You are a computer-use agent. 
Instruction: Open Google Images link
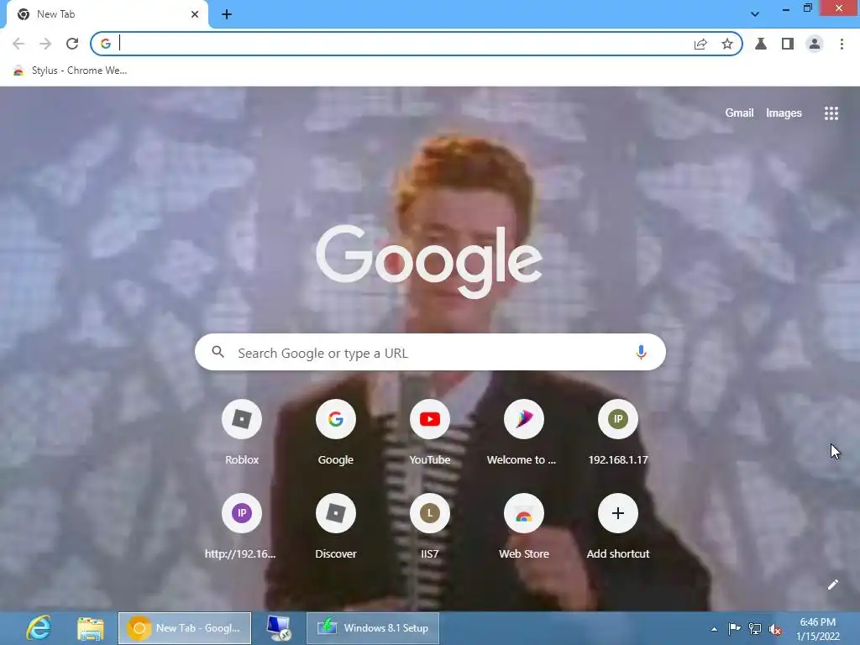click(x=784, y=113)
